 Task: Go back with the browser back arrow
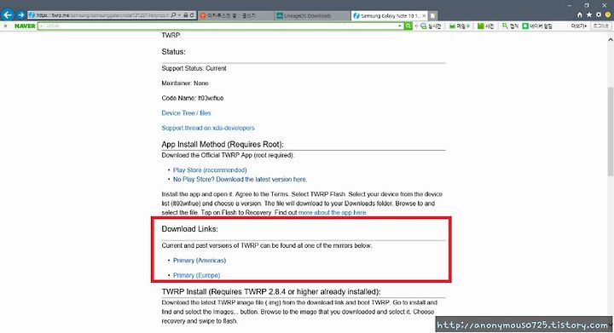[8, 14]
